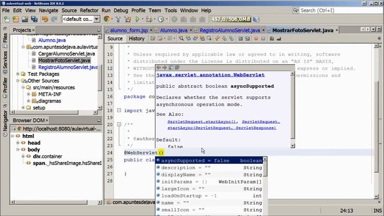Open the Refactor menu
The width and height of the screenshot is (384, 216).
(x=89, y=10)
